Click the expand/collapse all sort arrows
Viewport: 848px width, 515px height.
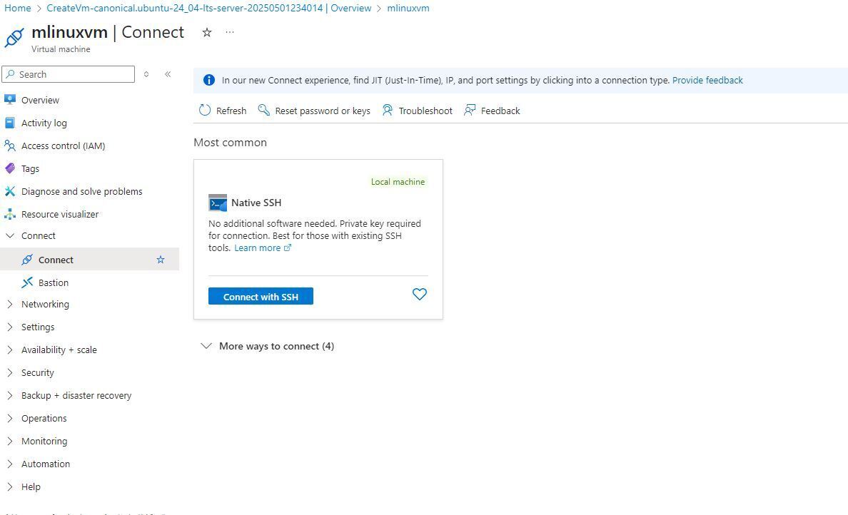[x=146, y=74]
